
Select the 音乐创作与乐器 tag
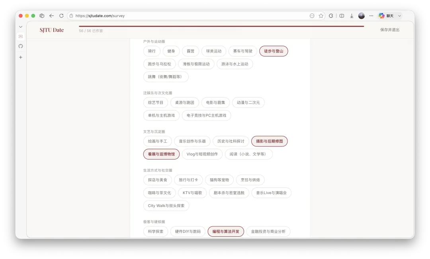[x=192, y=141]
